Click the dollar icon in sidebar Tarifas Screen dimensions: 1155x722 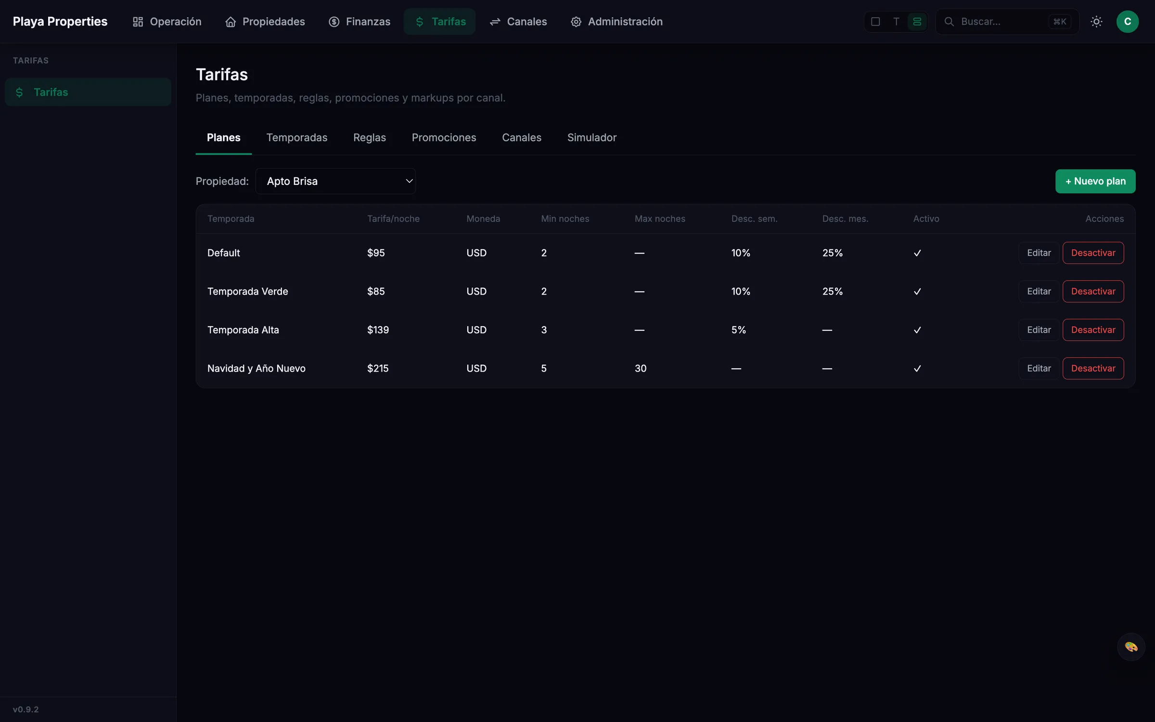(19, 92)
